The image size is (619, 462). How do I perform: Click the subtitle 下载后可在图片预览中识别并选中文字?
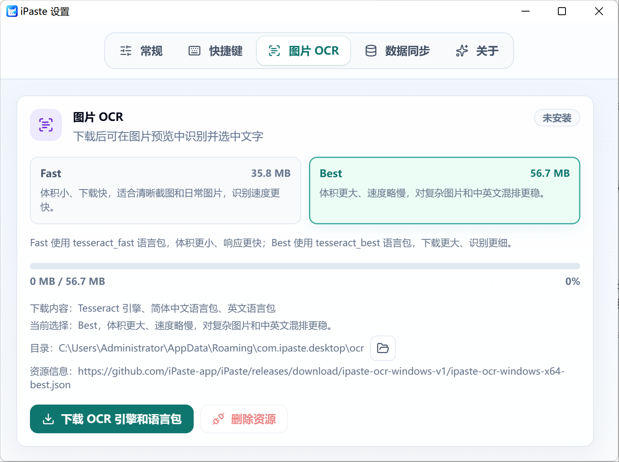tap(168, 136)
